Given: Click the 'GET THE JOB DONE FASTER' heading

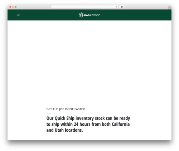Looking at the screenshot, I should [66, 109].
